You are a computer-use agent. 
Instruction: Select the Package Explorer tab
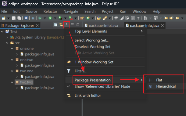[20, 26]
